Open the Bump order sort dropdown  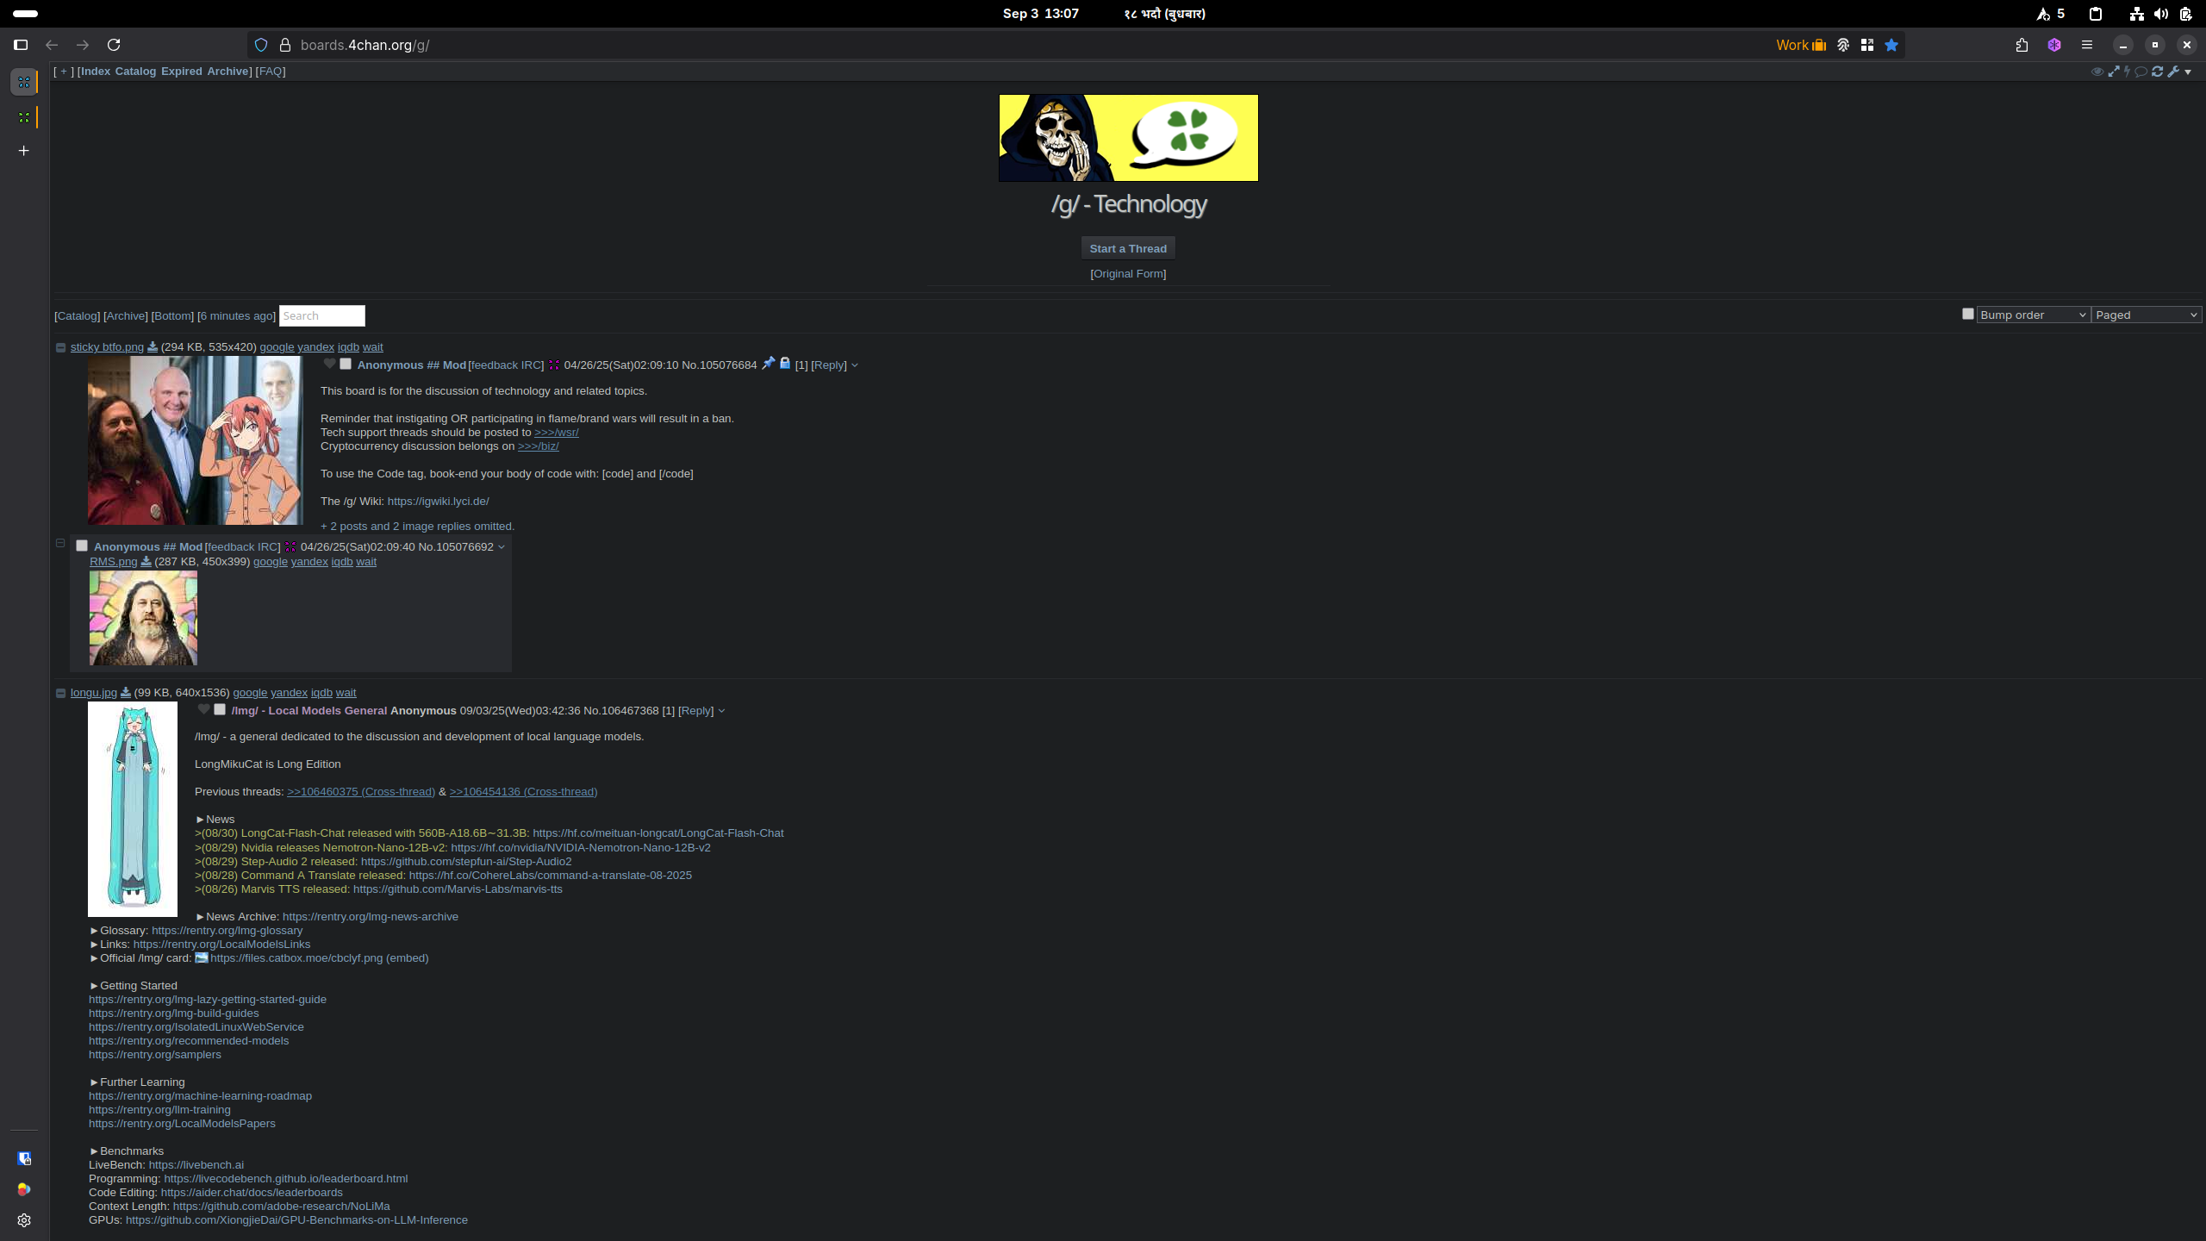point(2033,315)
